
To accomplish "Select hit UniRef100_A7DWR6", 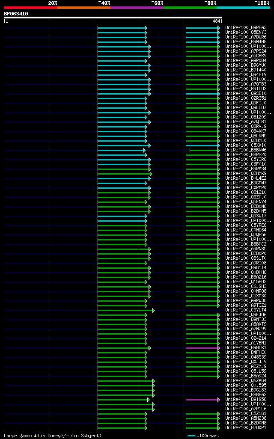I will (x=246, y=37).
